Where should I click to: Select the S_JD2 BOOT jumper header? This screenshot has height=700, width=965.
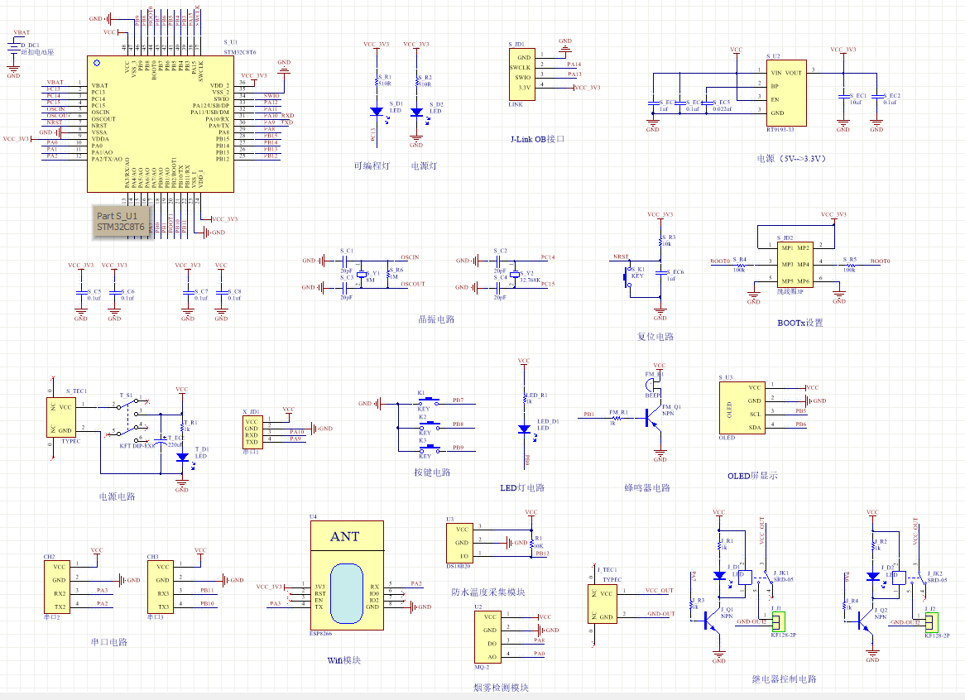[794, 265]
